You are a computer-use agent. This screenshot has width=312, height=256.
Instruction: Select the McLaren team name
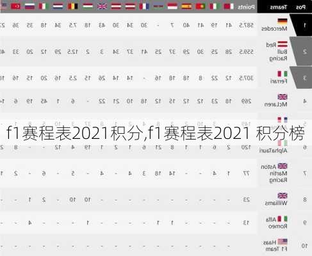[276, 104]
